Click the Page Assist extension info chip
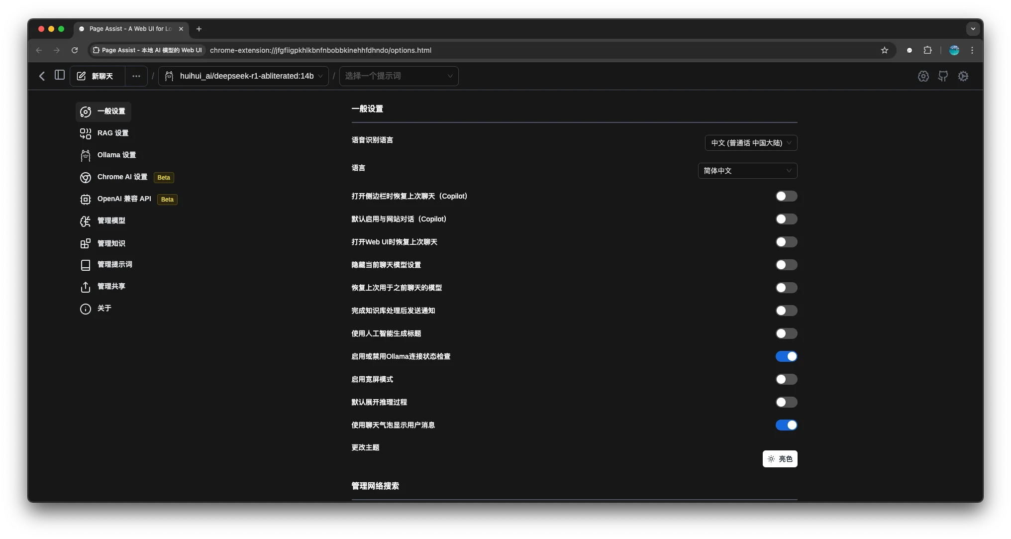 [x=147, y=50]
